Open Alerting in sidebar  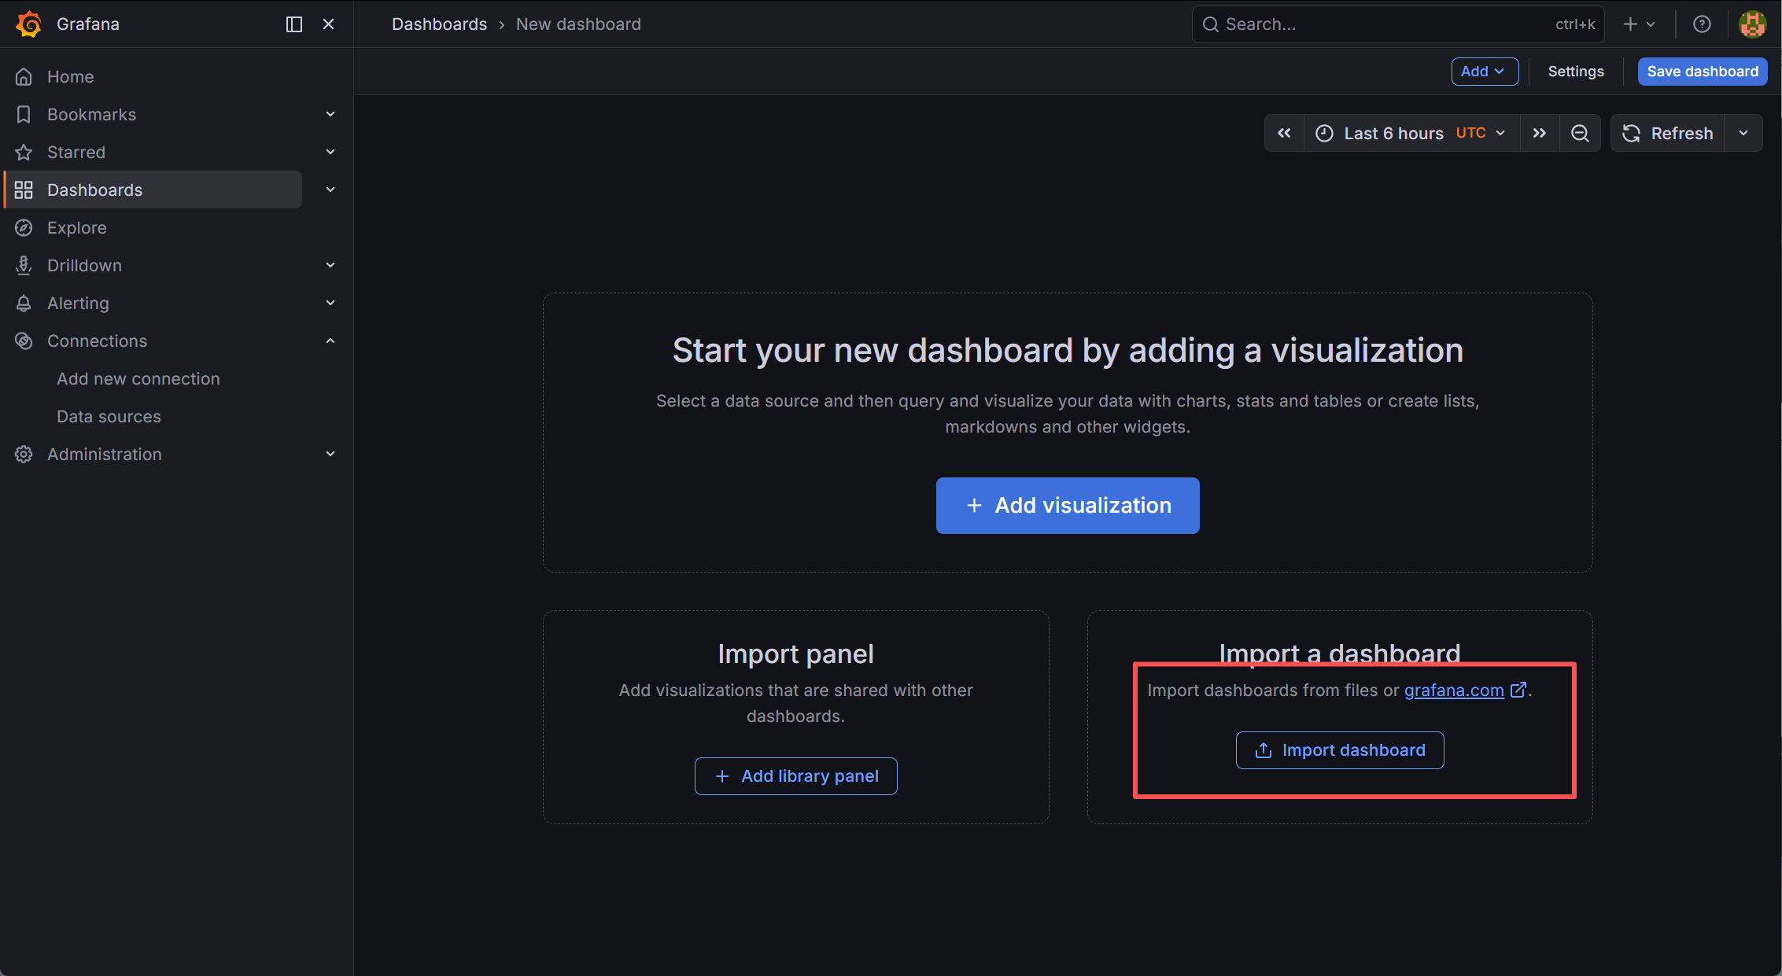[78, 304]
